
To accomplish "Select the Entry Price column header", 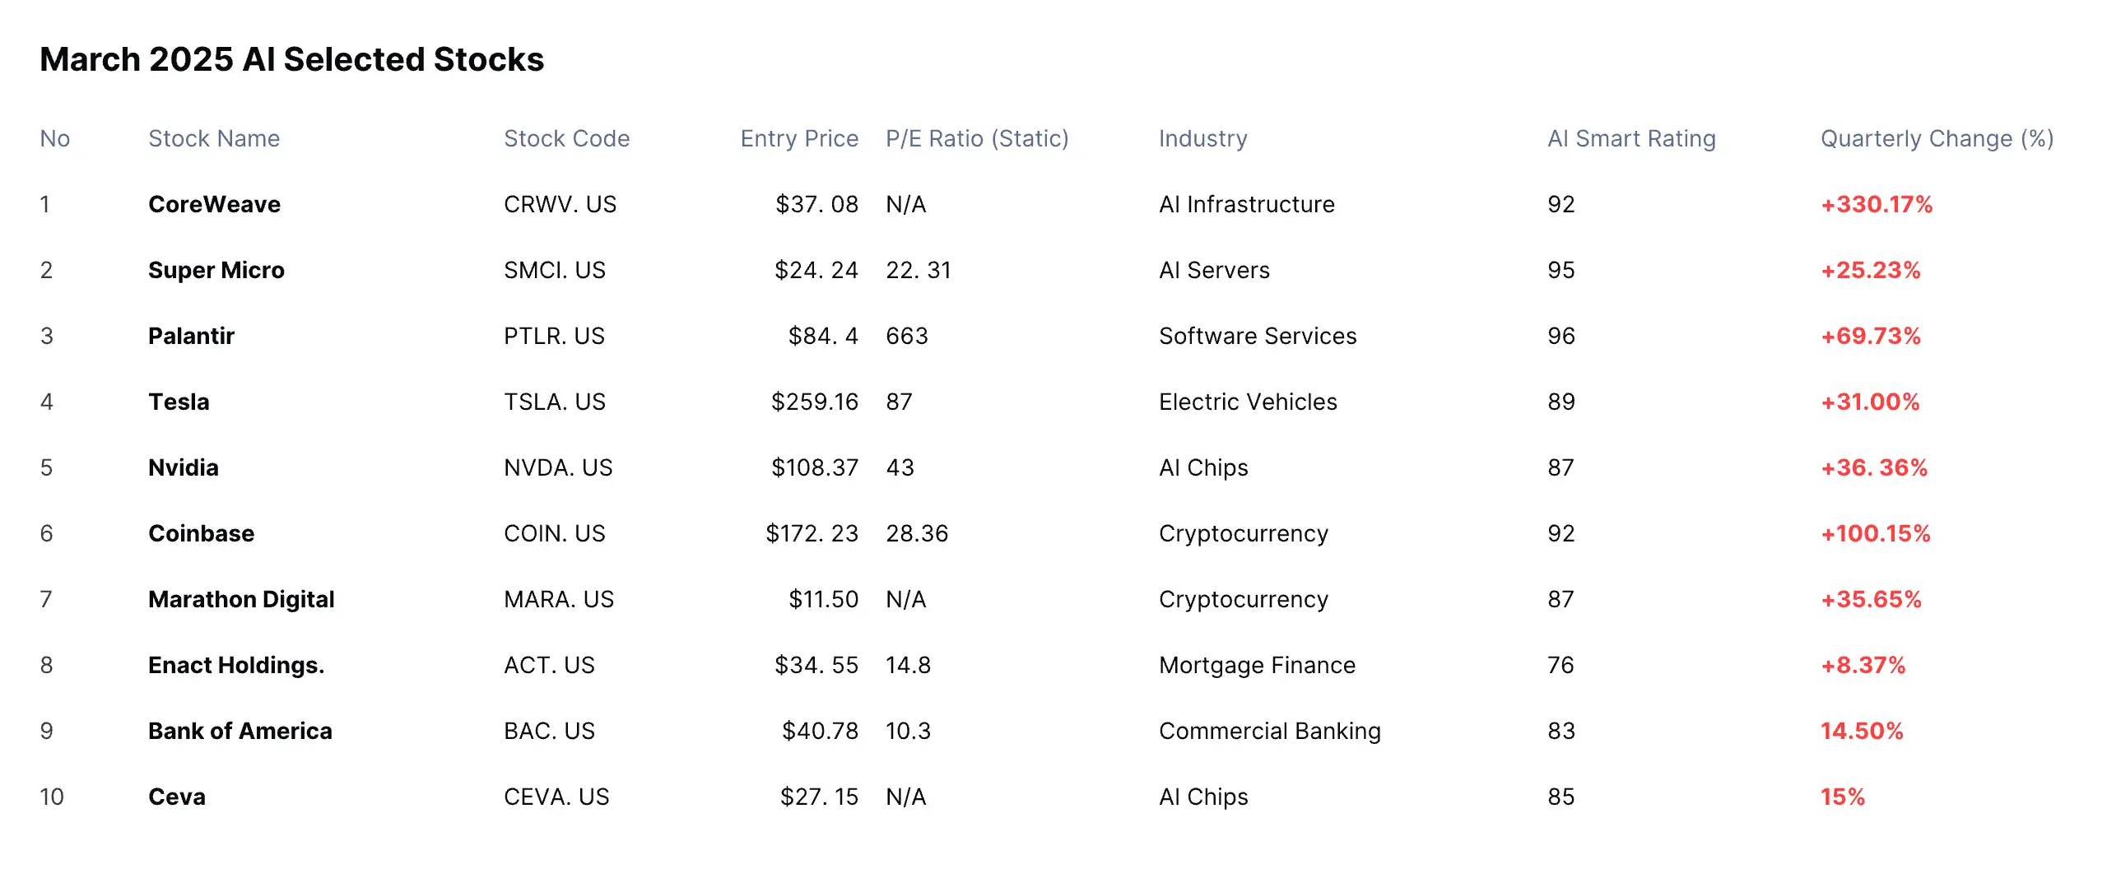I will coord(799,138).
